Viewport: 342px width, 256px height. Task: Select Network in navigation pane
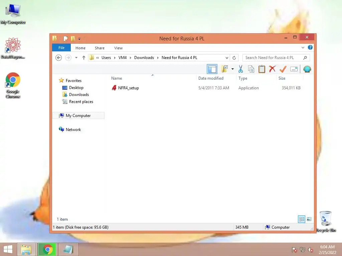click(x=73, y=130)
